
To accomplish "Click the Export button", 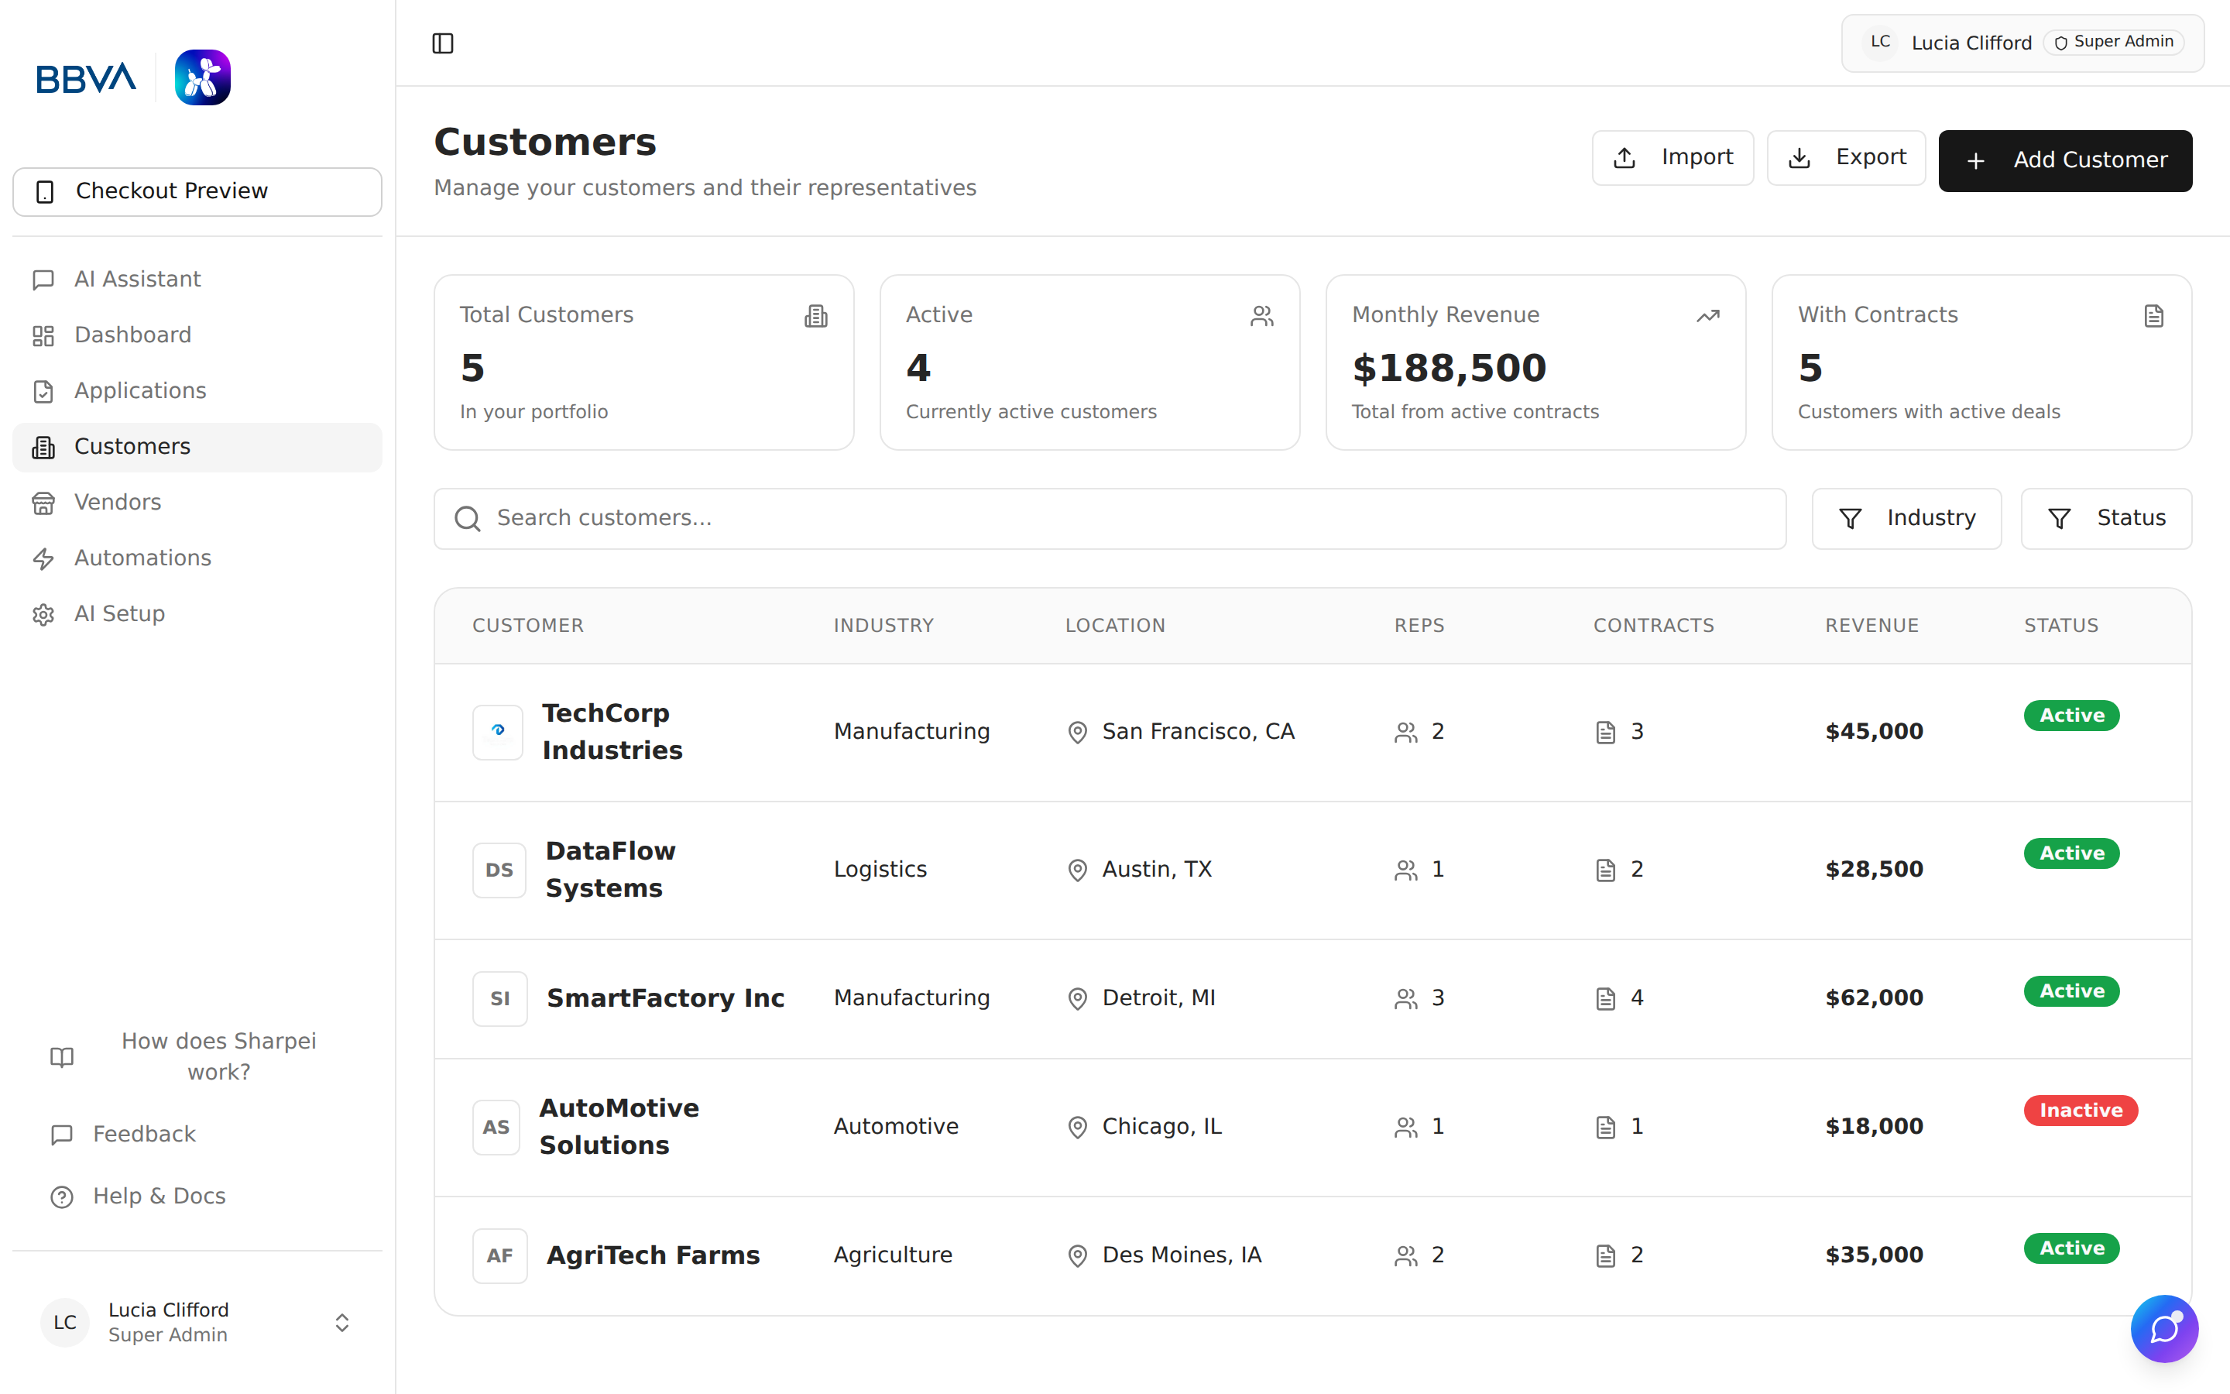I will tap(1846, 156).
